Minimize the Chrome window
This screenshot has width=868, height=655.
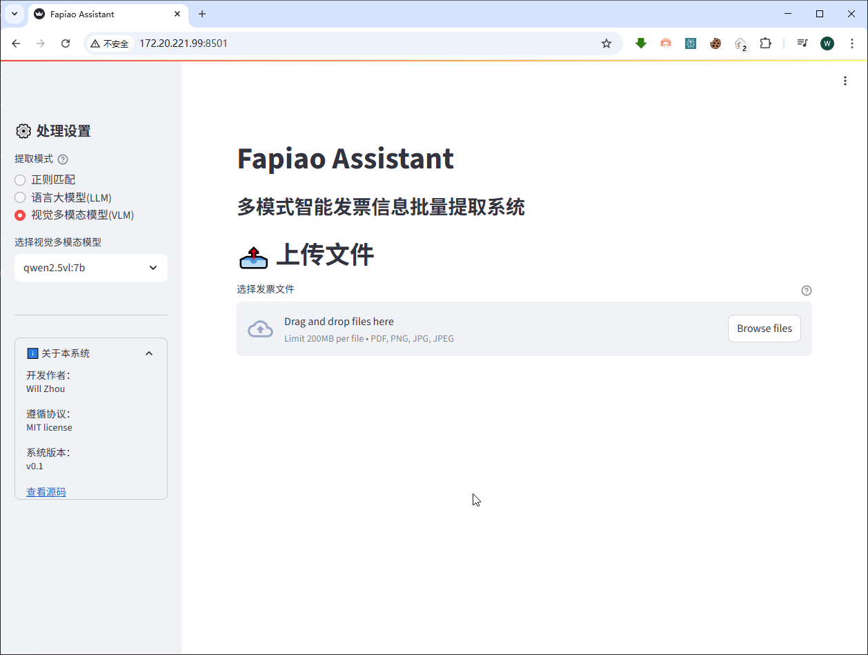(x=788, y=14)
